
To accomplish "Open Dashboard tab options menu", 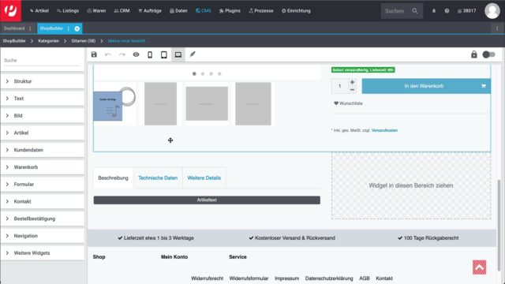I will click(x=30, y=28).
